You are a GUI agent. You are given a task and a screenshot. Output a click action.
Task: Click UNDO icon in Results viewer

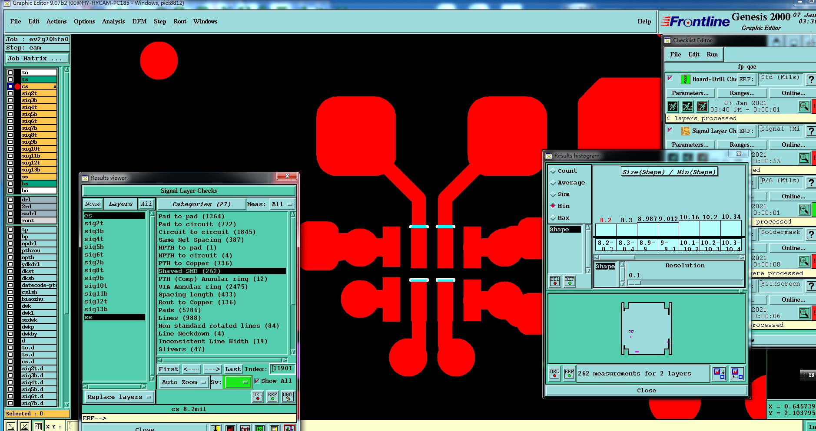tap(288, 396)
